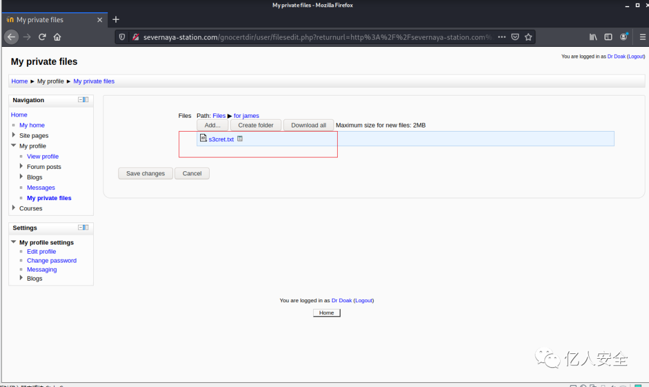Open My private files breadcrumb link
Screen dimensions: 649x387
[94, 81]
